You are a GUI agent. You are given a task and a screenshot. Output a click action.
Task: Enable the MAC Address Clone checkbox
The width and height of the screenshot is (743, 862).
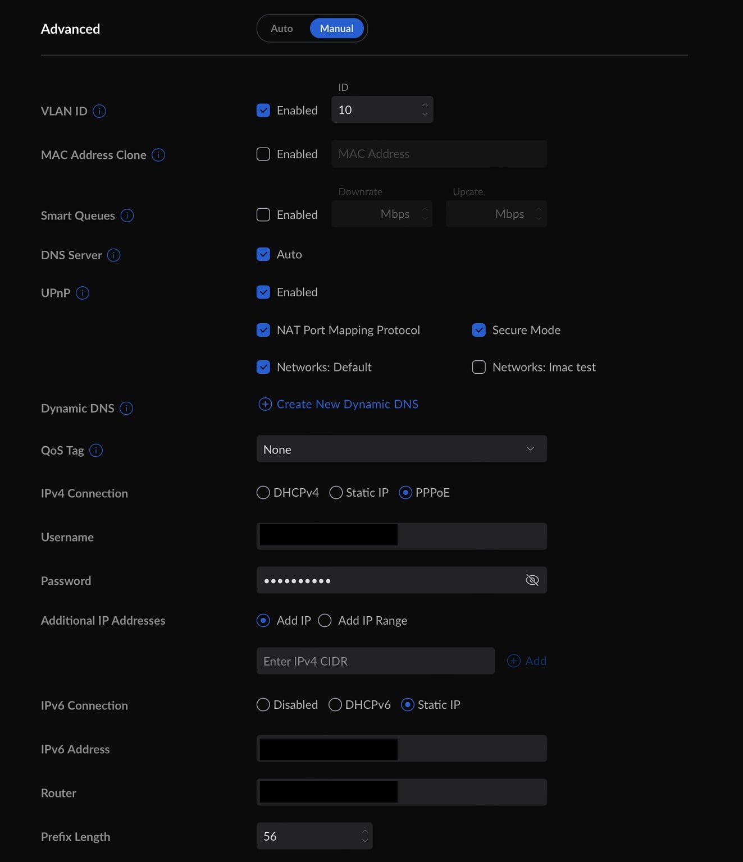[x=263, y=154]
